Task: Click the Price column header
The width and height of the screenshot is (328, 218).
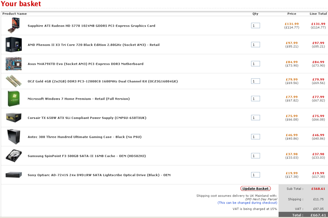Action: point(291,13)
